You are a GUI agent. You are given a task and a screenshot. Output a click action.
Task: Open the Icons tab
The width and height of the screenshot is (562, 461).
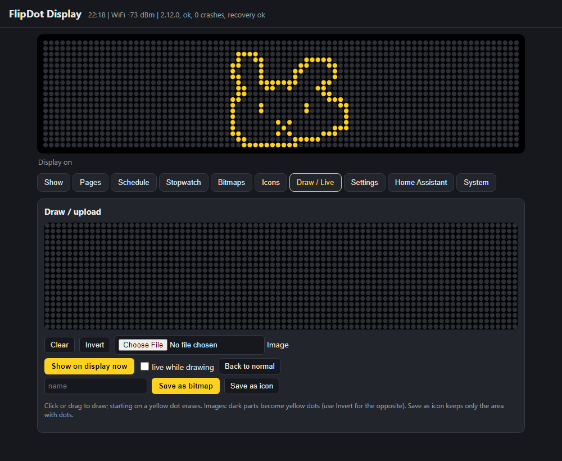pos(271,183)
